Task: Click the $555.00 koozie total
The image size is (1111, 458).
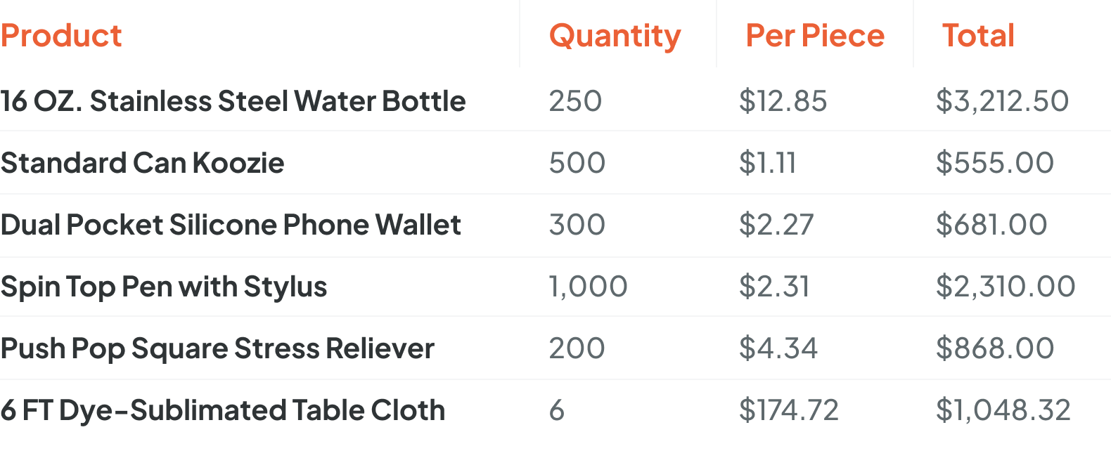Action: coord(994,163)
